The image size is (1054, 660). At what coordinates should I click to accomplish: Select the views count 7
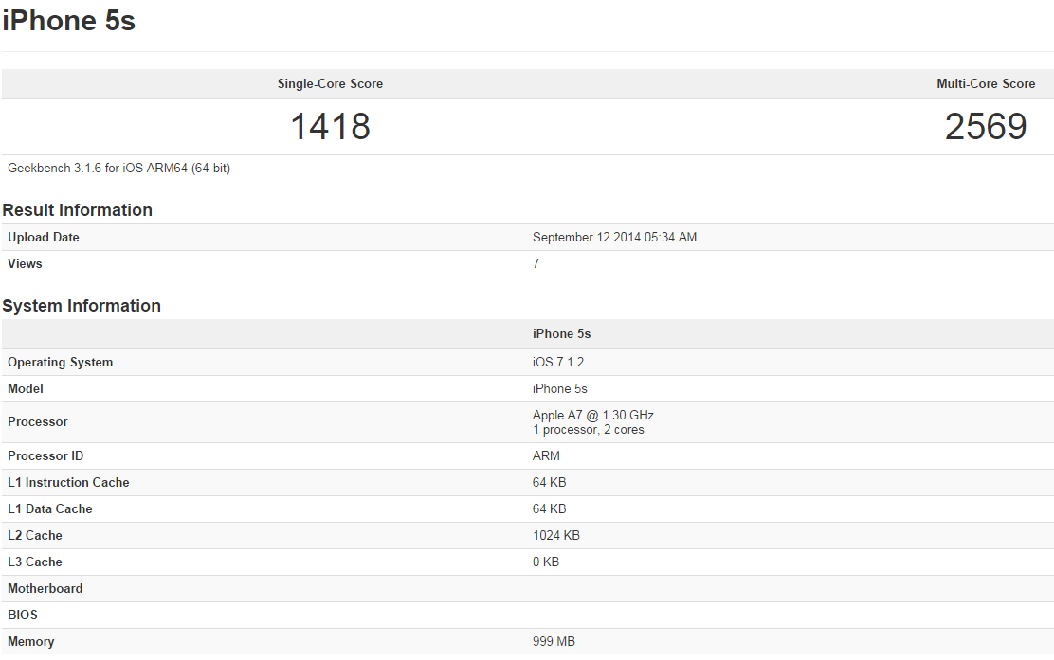[536, 264]
